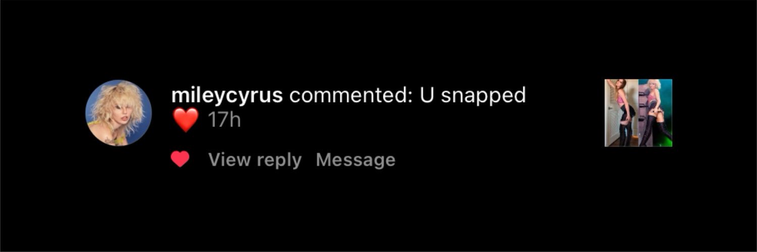This screenshot has height=252, width=757.
Task: Send a Message to the commenter
Action: point(356,160)
